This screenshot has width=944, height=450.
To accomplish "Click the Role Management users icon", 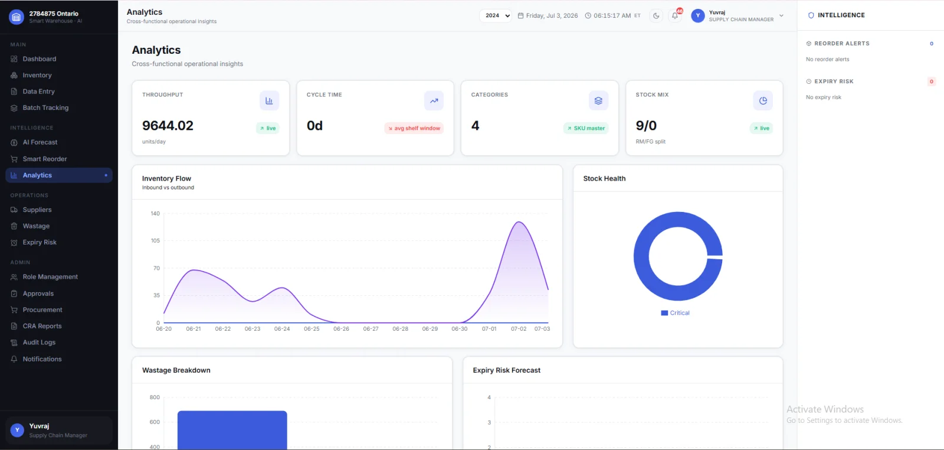I will tap(14, 277).
